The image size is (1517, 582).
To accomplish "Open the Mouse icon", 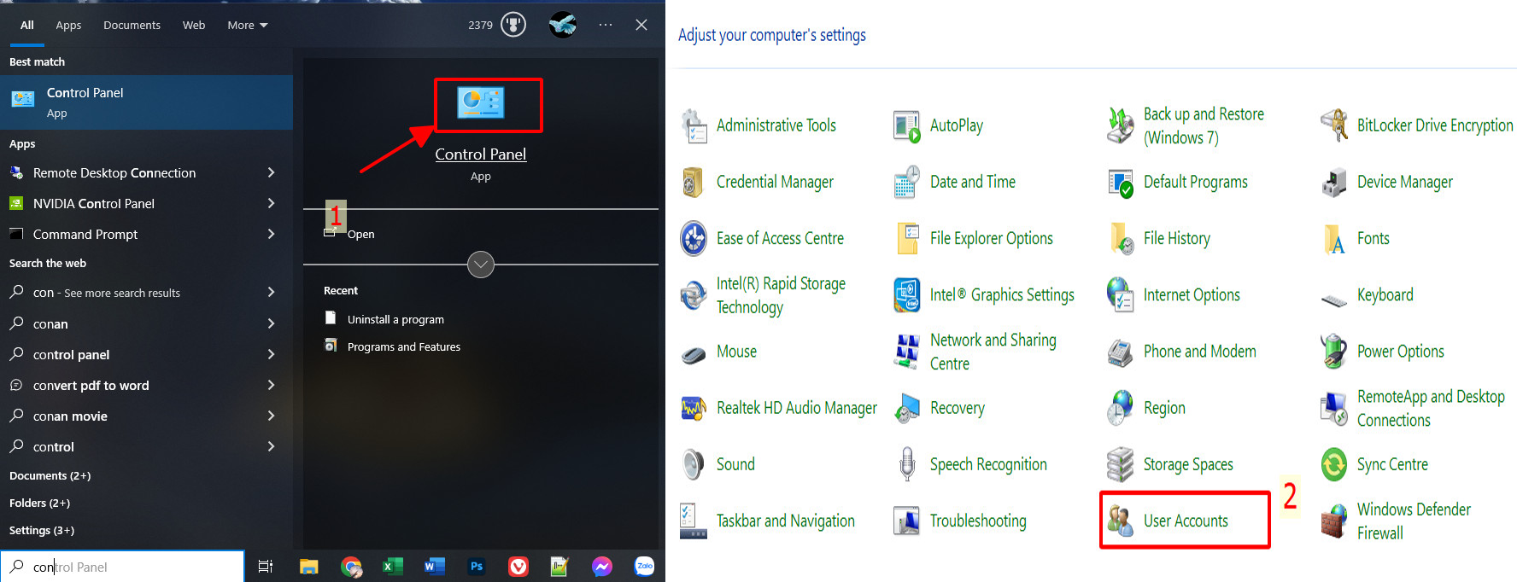I will (x=694, y=354).
